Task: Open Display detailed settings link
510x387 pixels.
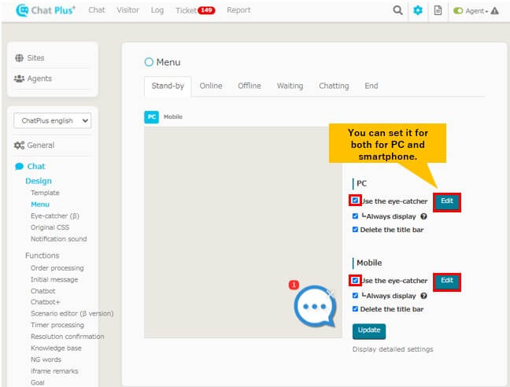Action: pos(393,349)
